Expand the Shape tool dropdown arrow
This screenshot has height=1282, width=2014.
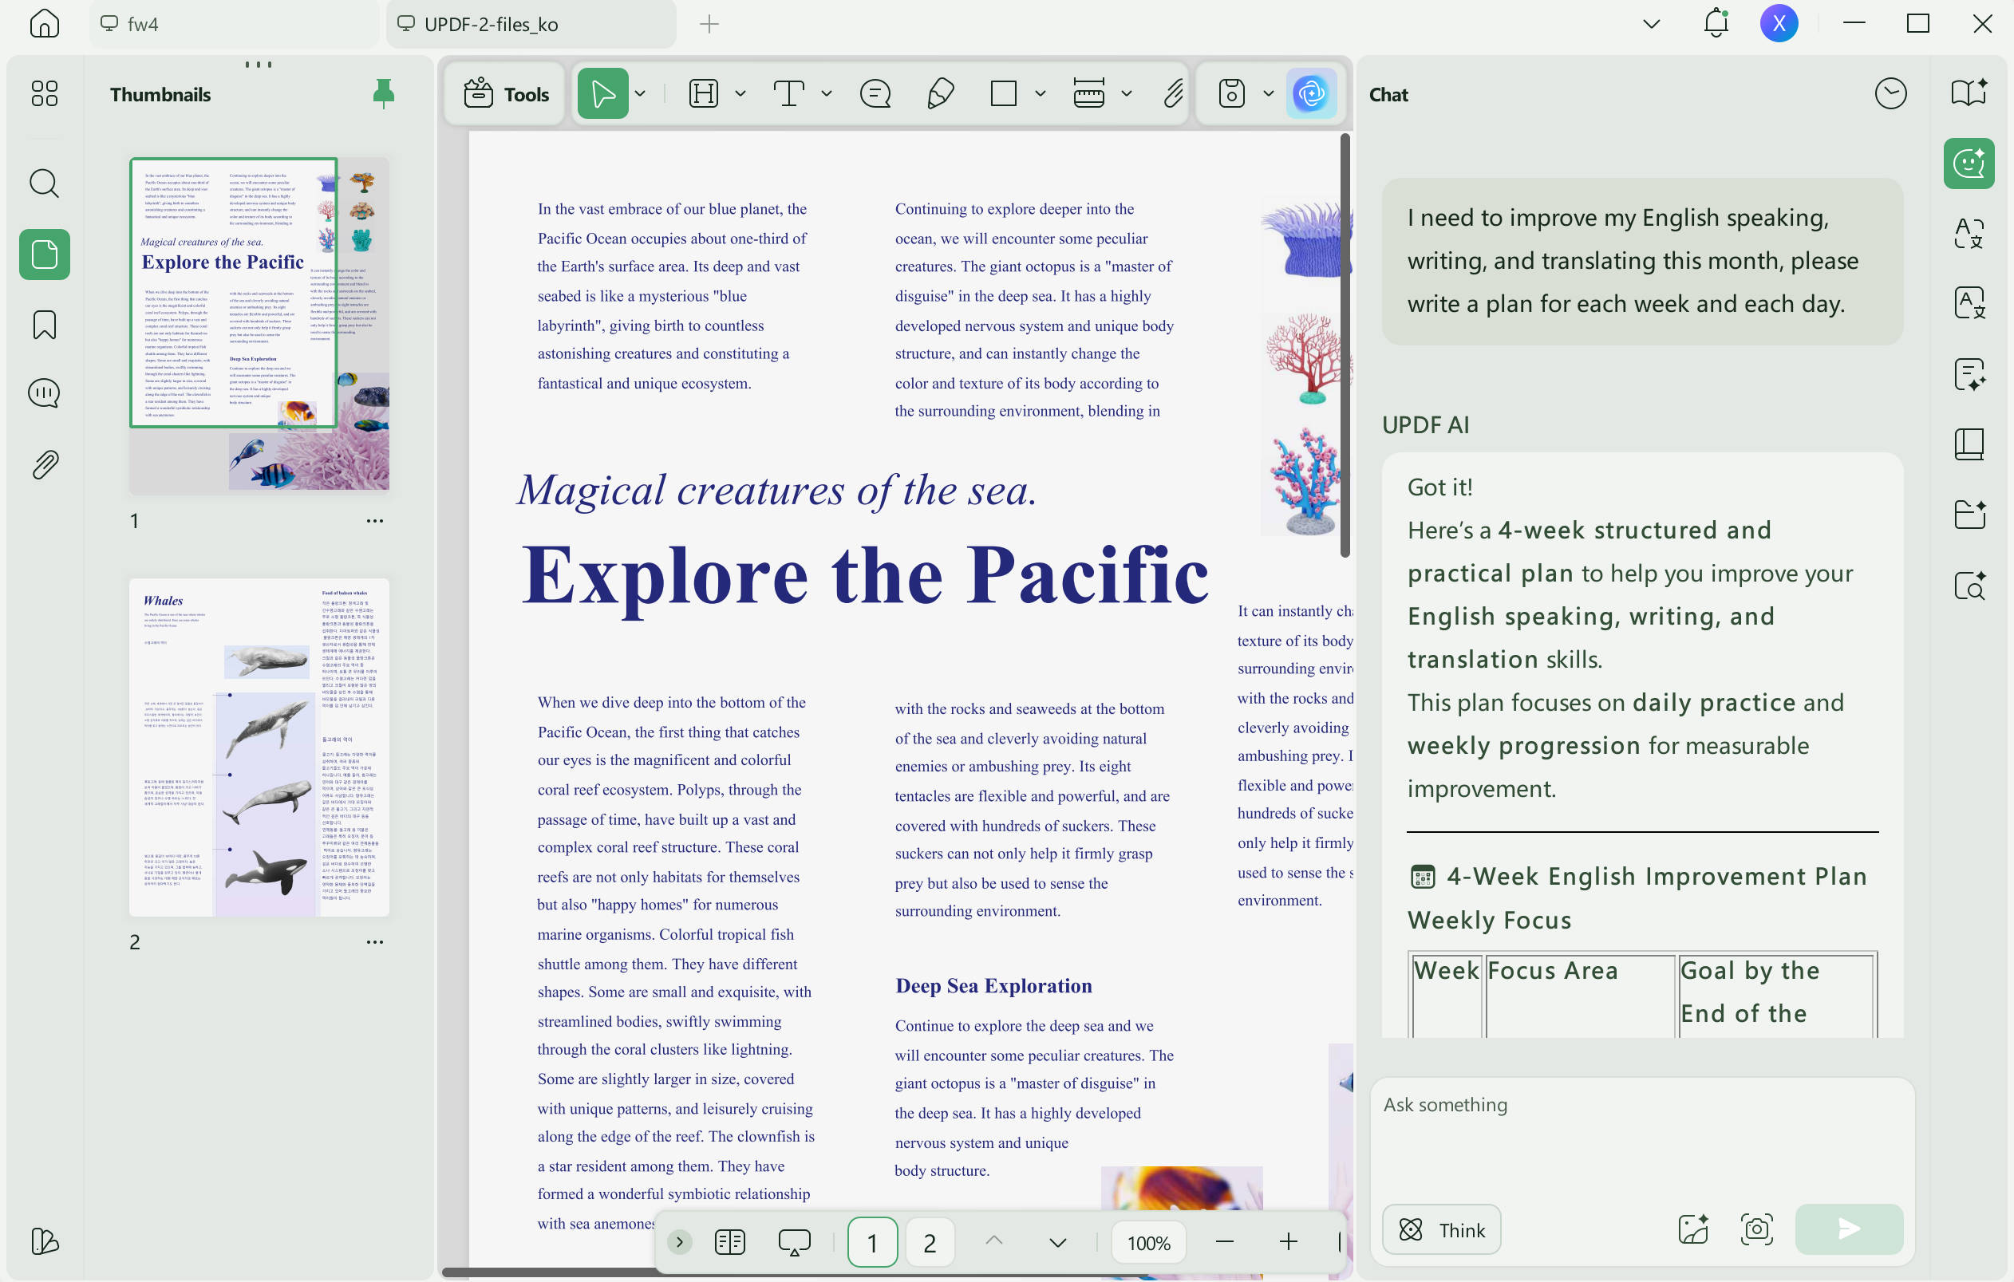(1041, 93)
